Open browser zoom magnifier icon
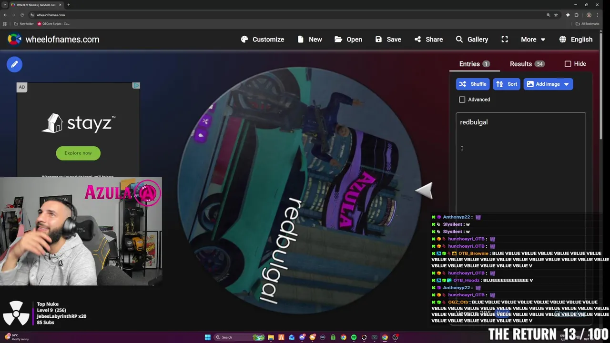Viewport: 610px width, 343px height. click(548, 15)
